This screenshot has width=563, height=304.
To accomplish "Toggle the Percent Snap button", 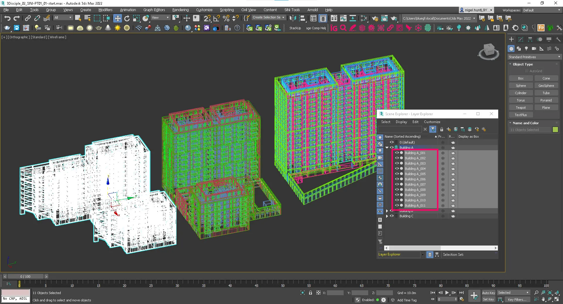I will point(226,18).
